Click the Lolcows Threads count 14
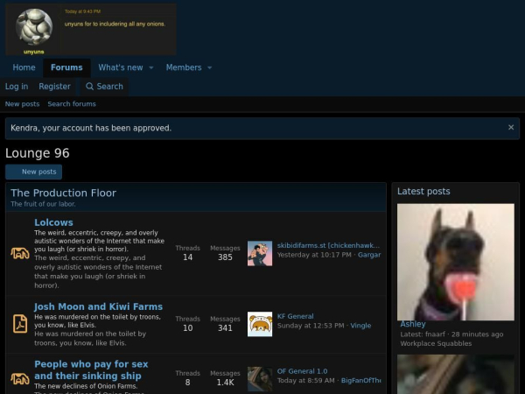The height and width of the screenshot is (394, 525). (x=187, y=257)
